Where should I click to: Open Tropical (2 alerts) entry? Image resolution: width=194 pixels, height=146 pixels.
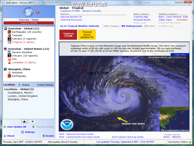(x=23, y=42)
